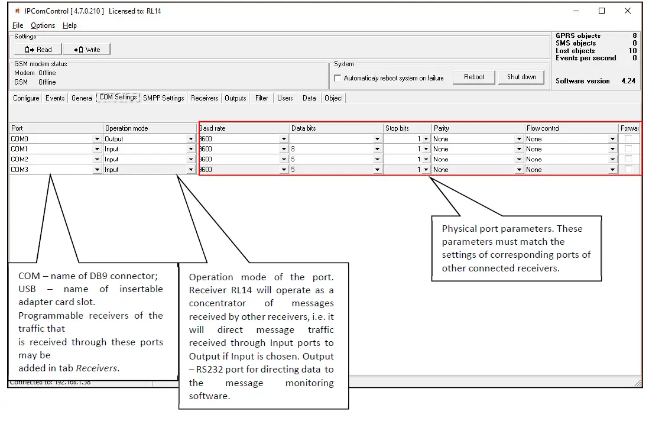Open COM0 stop bits dropdown
The width and height of the screenshot is (649, 421).
pos(426,139)
